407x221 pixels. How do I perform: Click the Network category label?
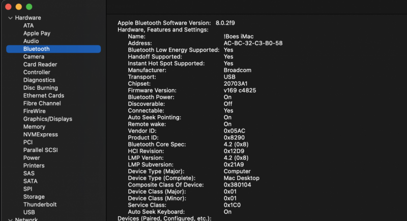pos(26,219)
